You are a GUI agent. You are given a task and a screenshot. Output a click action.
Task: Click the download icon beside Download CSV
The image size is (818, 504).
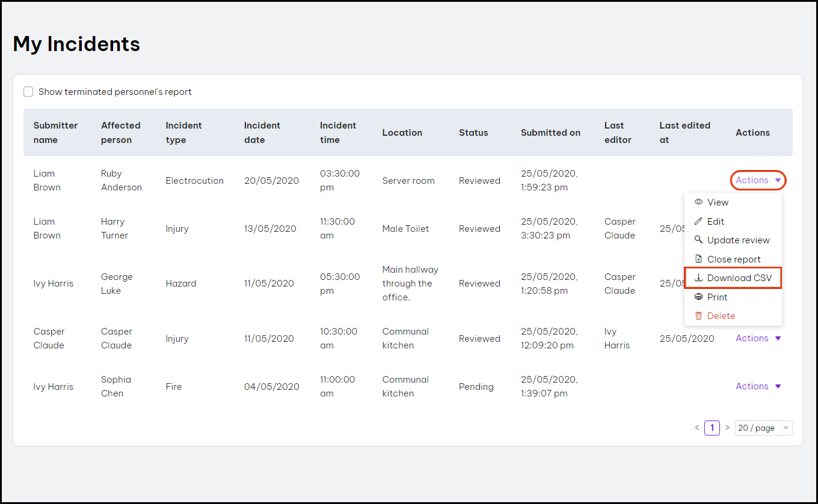pos(698,278)
